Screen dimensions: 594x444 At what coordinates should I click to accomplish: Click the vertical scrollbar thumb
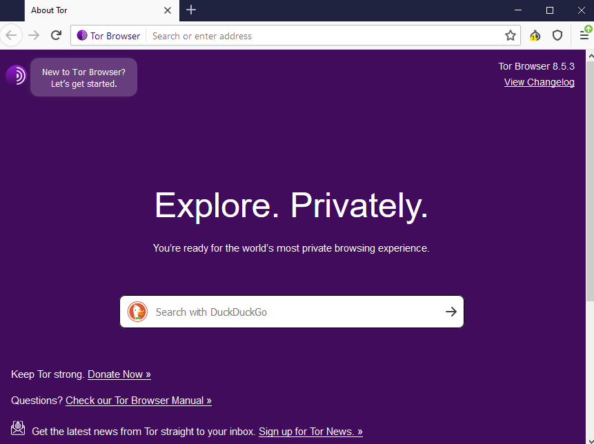[x=590, y=181]
